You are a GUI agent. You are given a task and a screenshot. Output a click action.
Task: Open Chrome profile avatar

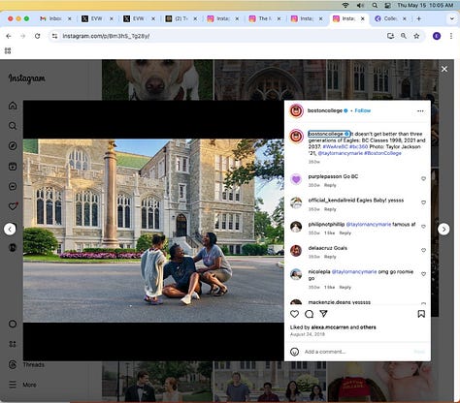click(437, 36)
